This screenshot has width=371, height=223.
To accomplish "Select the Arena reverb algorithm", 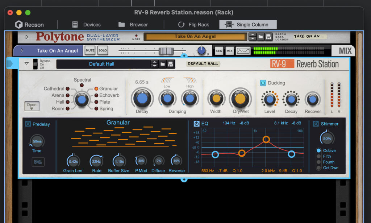I will pos(68,95).
